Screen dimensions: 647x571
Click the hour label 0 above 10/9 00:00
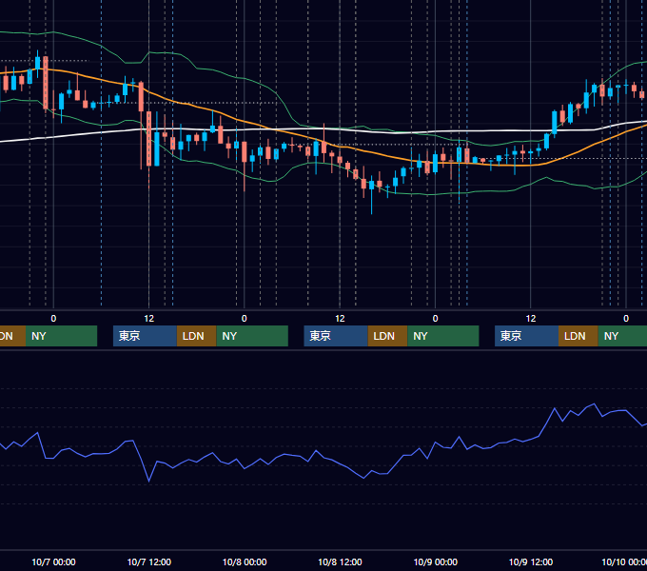[435, 319]
